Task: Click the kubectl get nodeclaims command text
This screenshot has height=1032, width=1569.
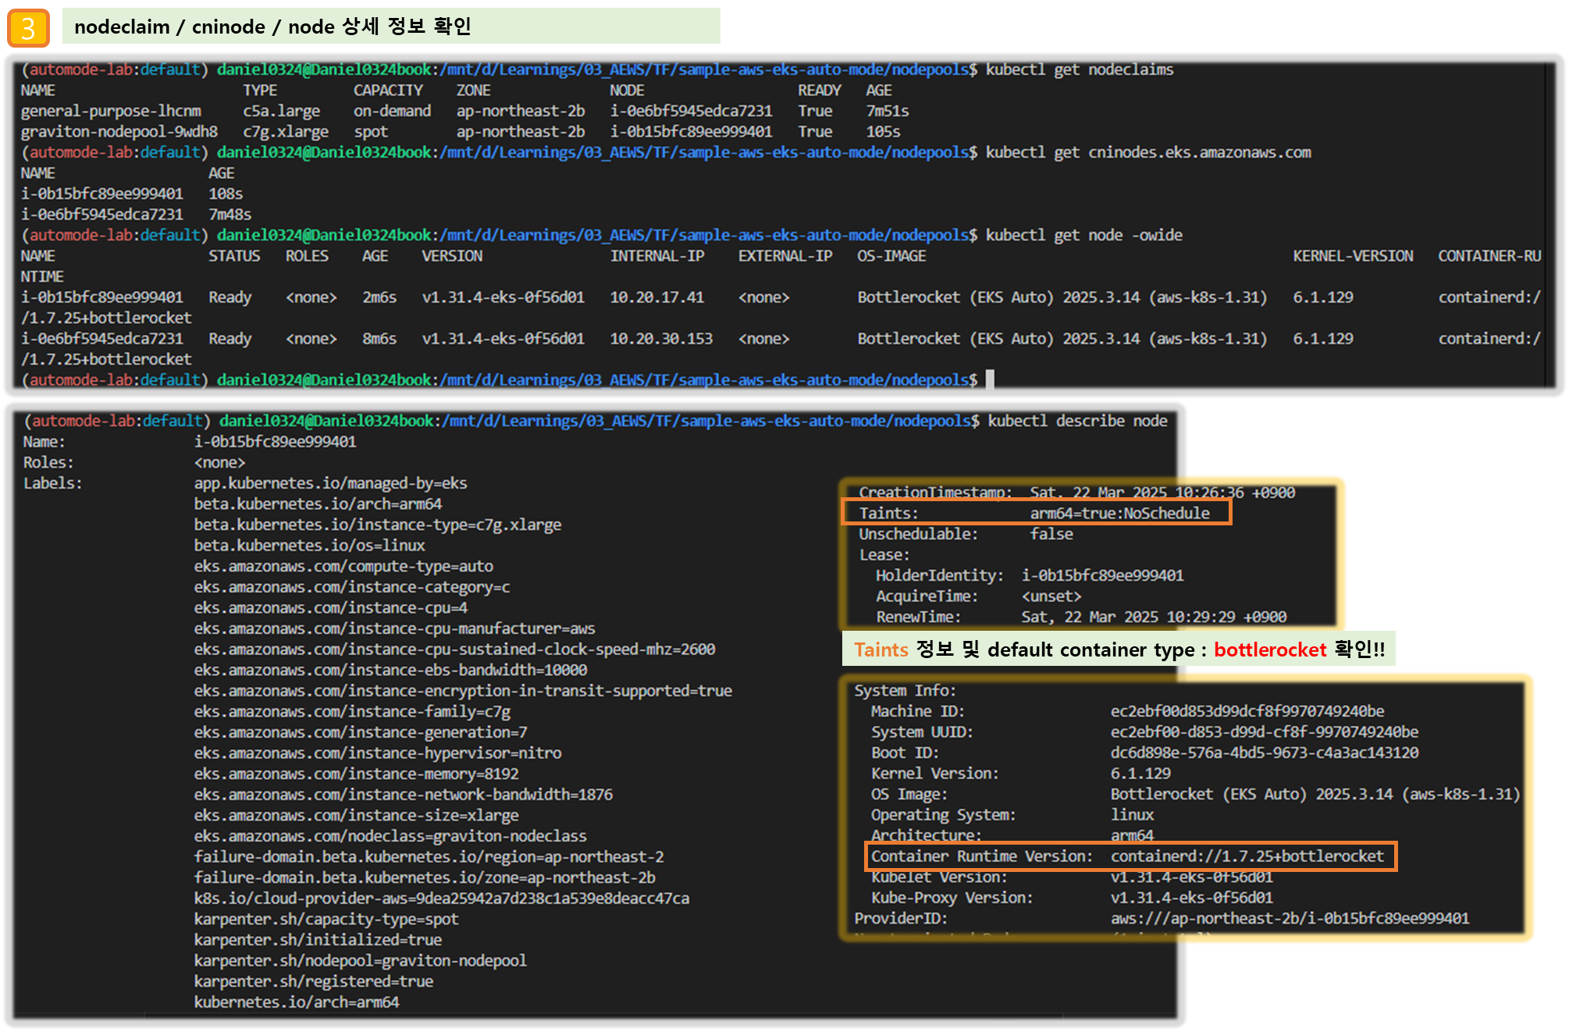Action: pyautogui.click(x=1079, y=69)
